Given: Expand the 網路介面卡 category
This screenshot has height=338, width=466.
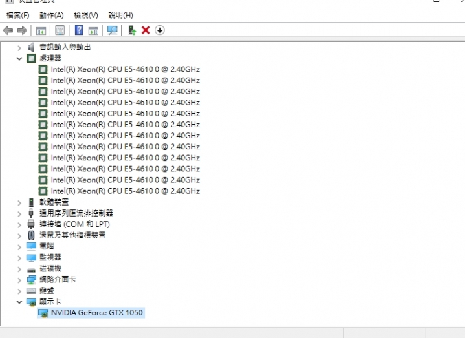Looking at the screenshot, I should tap(19, 280).
